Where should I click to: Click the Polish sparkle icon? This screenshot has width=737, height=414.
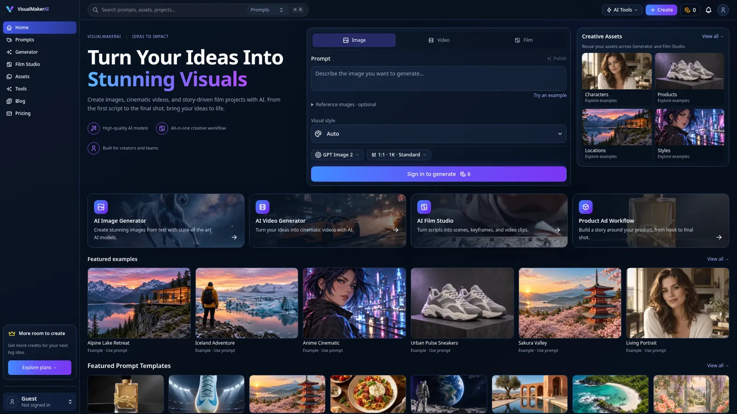(x=549, y=59)
